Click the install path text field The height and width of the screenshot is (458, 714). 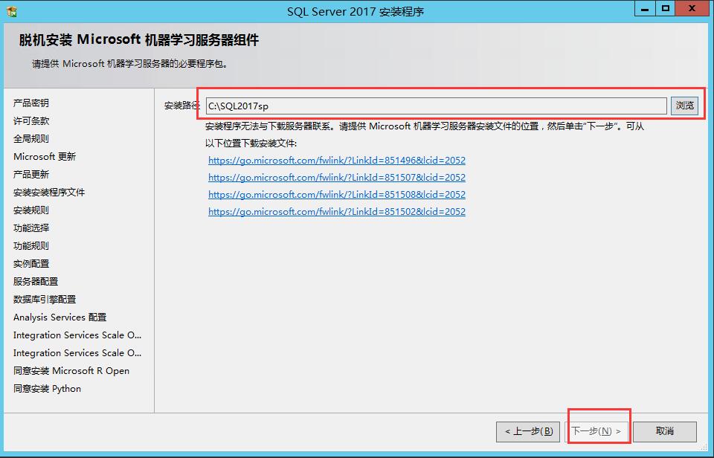[435, 106]
